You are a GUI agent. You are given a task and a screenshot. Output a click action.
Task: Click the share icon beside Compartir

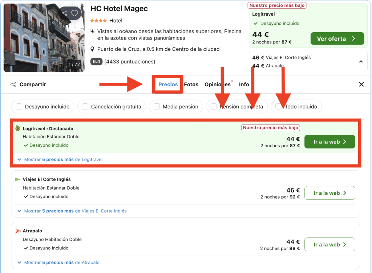(13, 84)
